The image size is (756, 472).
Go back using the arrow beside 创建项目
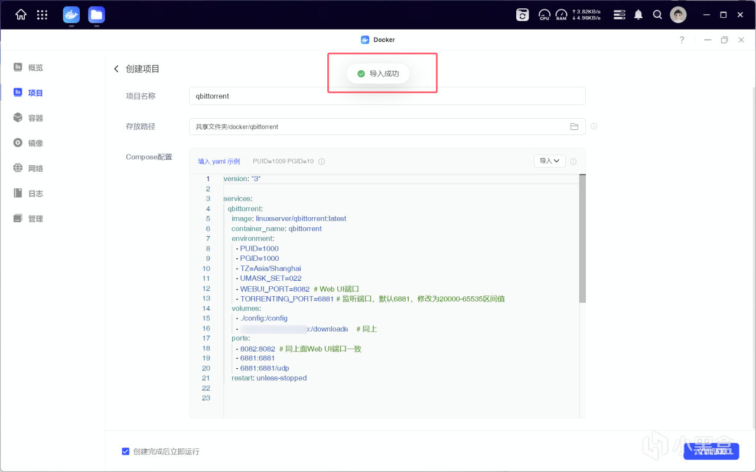tap(116, 69)
